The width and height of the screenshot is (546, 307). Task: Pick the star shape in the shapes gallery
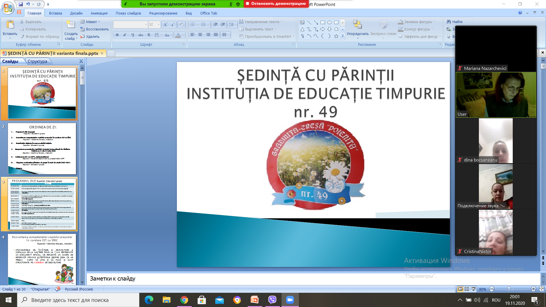click(x=336, y=36)
